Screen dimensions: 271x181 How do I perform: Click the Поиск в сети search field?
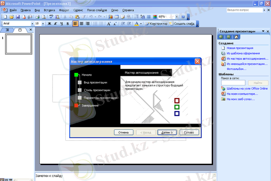click(x=233, y=83)
